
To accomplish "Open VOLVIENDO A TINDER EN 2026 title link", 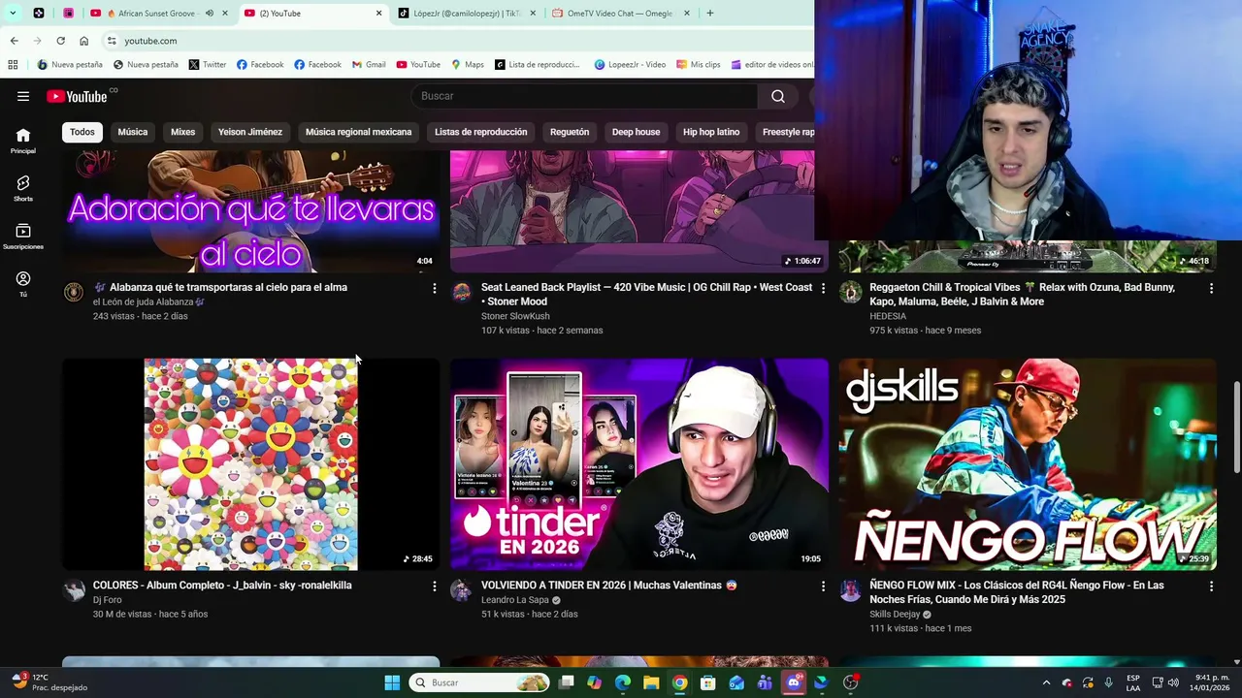I will 608,586.
